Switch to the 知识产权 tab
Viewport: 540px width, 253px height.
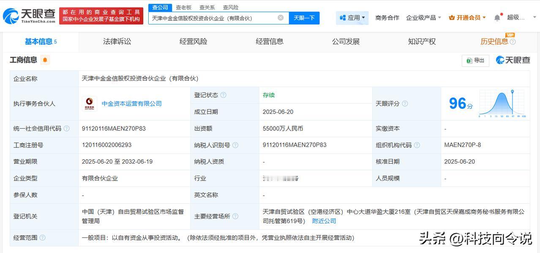pos(422,41)
